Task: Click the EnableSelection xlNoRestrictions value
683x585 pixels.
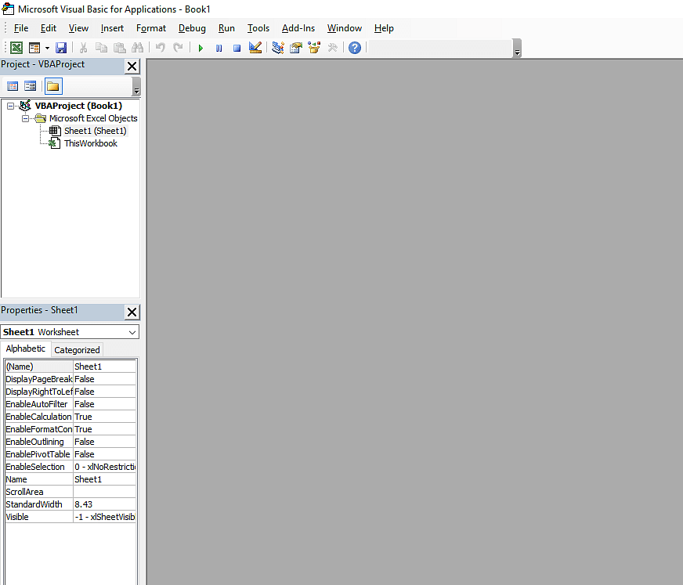Action: 104,467
